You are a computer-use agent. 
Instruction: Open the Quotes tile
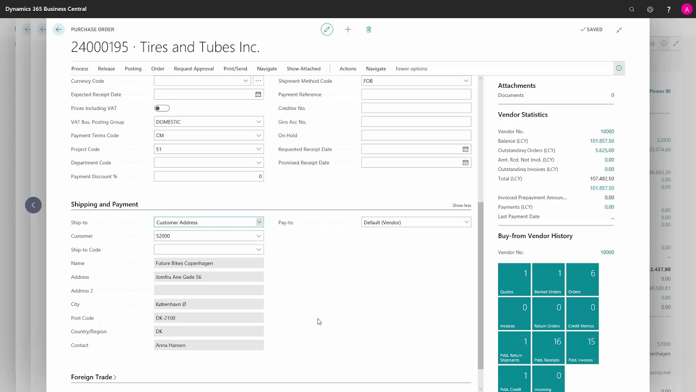[514, 279]
